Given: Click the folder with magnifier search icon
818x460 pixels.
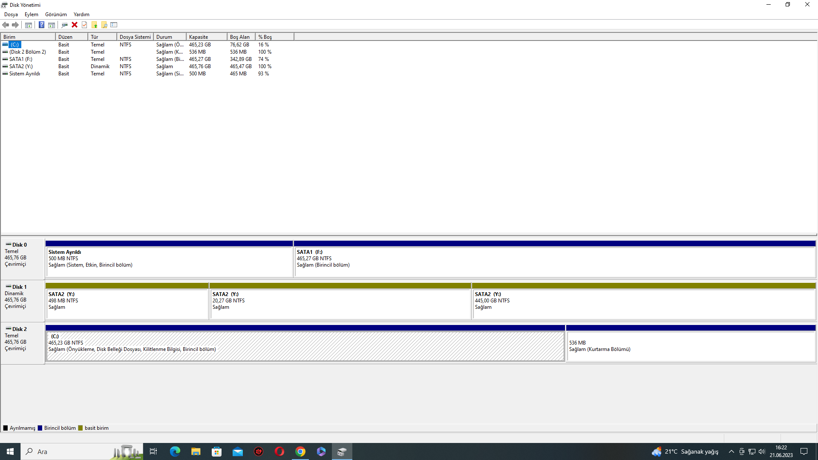Looking at the screenshot, I should (104, 25).
